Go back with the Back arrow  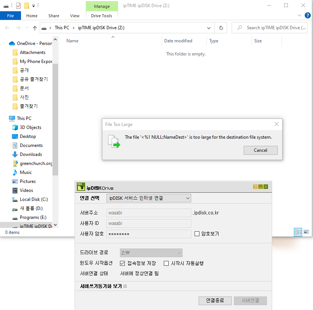click(7, 28)
